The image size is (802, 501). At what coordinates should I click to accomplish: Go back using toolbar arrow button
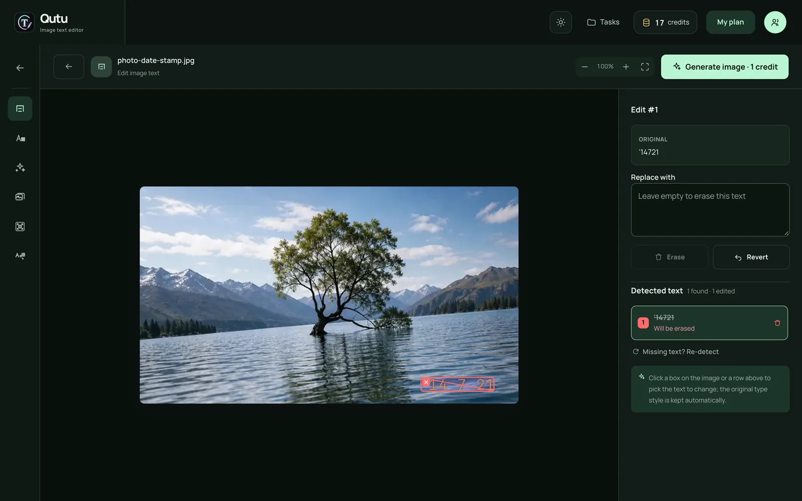pos(69,67)
